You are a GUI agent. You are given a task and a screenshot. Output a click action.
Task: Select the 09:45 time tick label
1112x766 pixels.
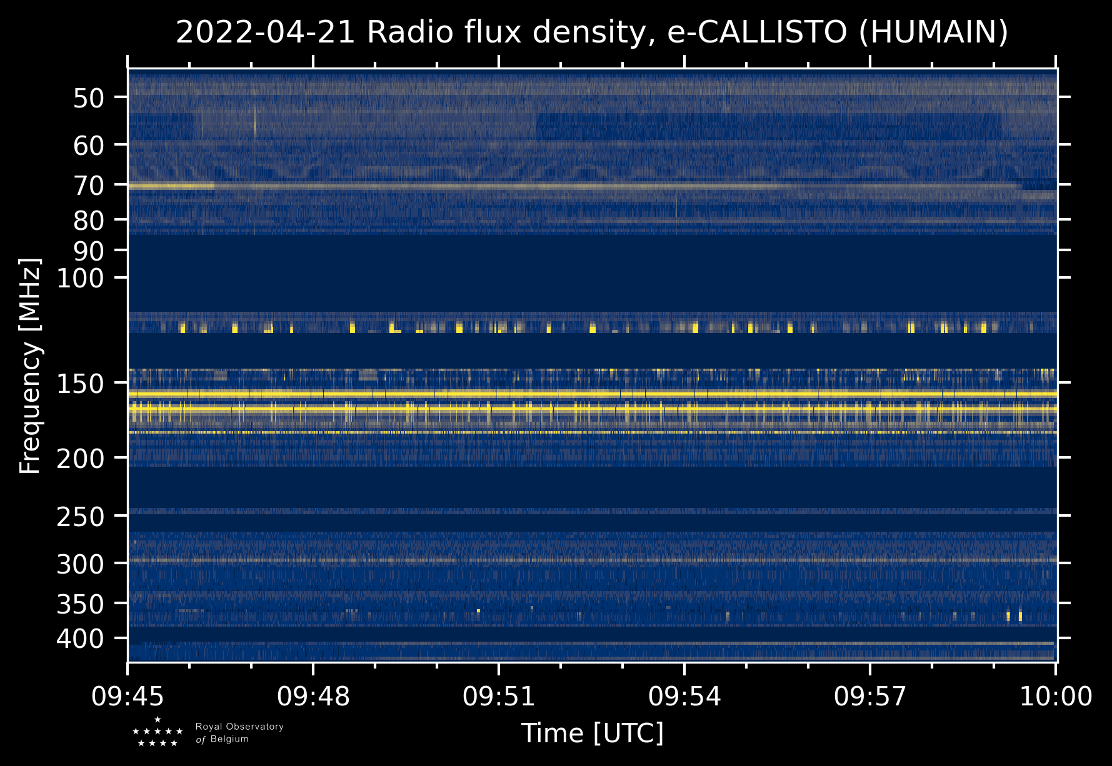tap(128, 697)
